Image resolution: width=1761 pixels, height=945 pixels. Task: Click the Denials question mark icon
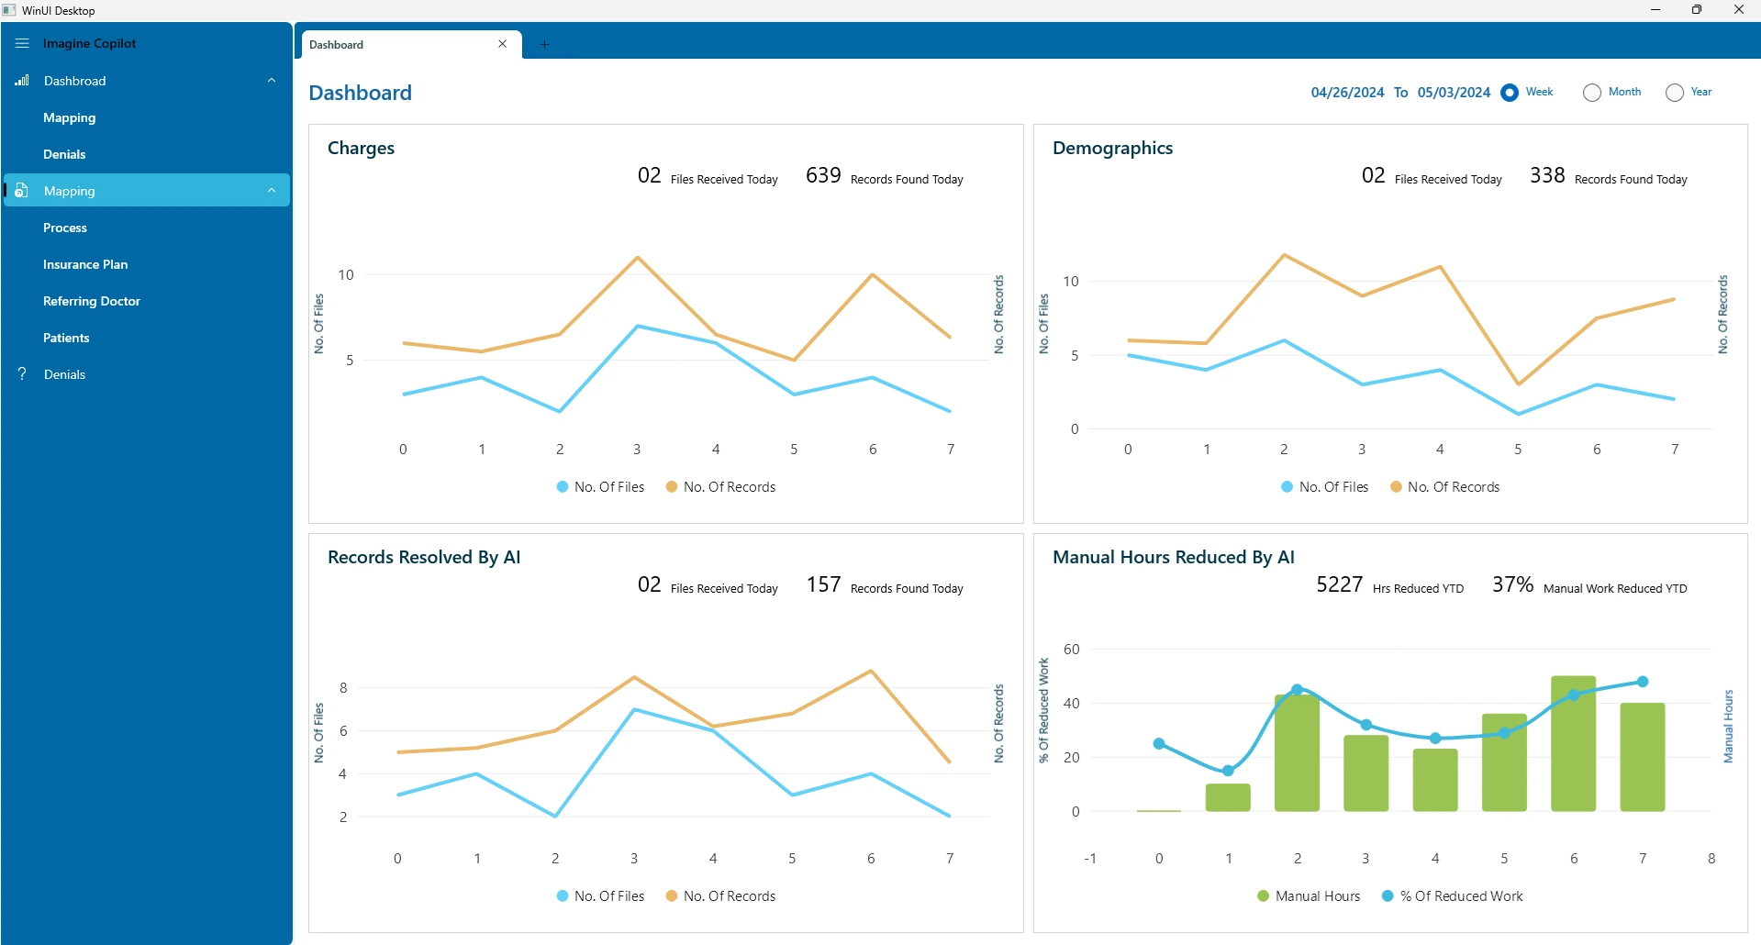[22, 374]
